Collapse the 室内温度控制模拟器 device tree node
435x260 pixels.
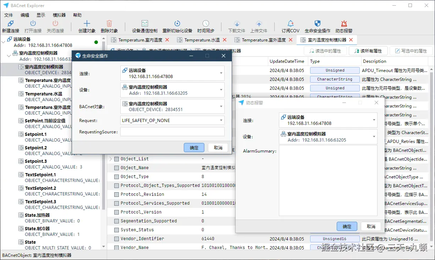click(9, 55)
